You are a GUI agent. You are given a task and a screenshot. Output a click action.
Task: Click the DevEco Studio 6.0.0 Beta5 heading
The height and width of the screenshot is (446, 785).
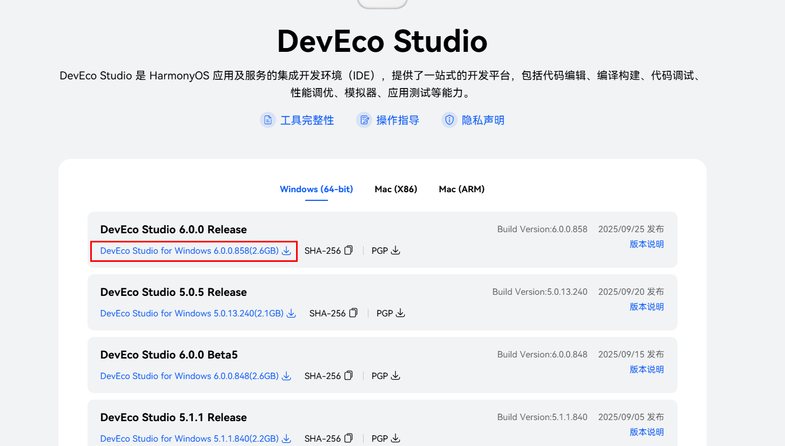(x=169, y=355)
